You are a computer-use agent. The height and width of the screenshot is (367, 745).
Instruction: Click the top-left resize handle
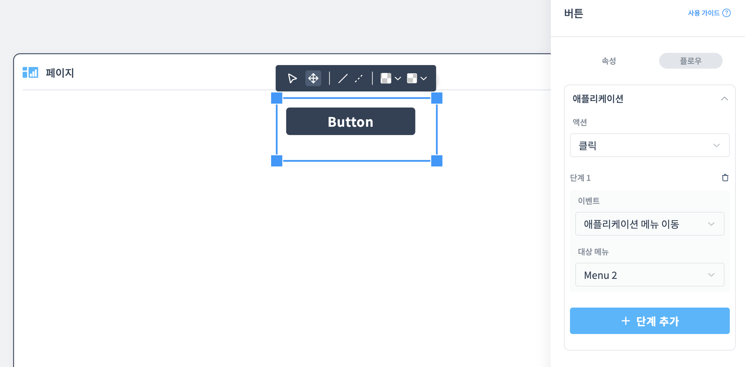click(x=277, y=98)
